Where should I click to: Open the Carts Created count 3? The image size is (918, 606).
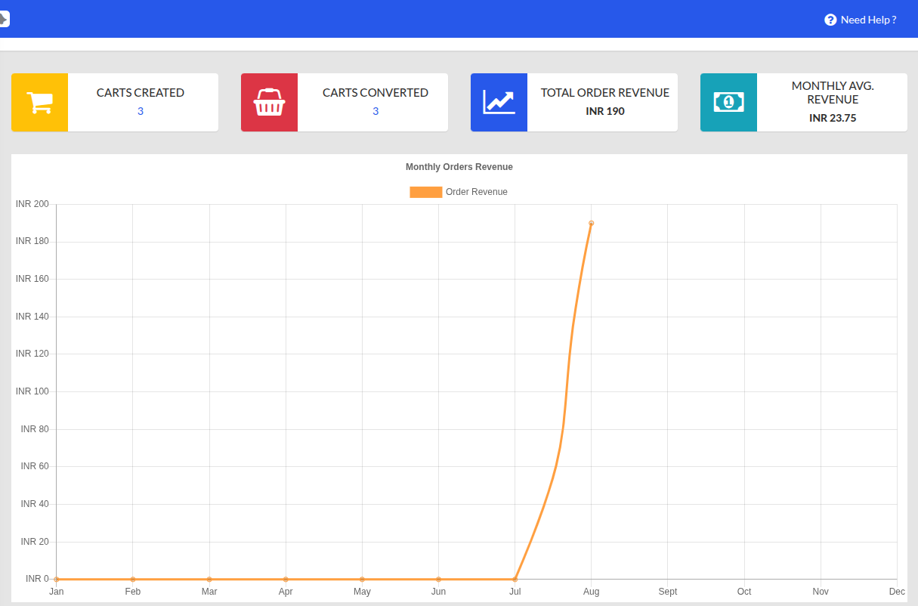141,111
